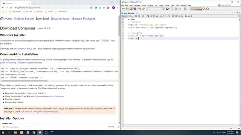Open the Windows Start menu

[3, 132]
